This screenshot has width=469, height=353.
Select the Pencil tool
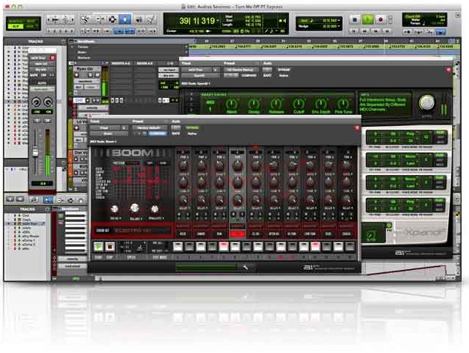(150, 20)
